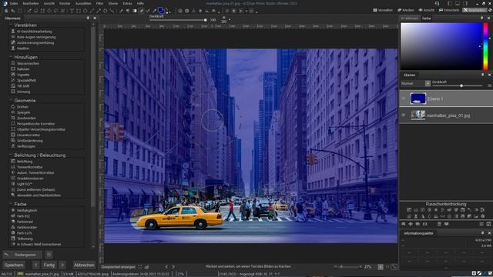Click the Filtermenü vertical scrollbar
Viewport: 493px width, 277px height.
point(92,116)
